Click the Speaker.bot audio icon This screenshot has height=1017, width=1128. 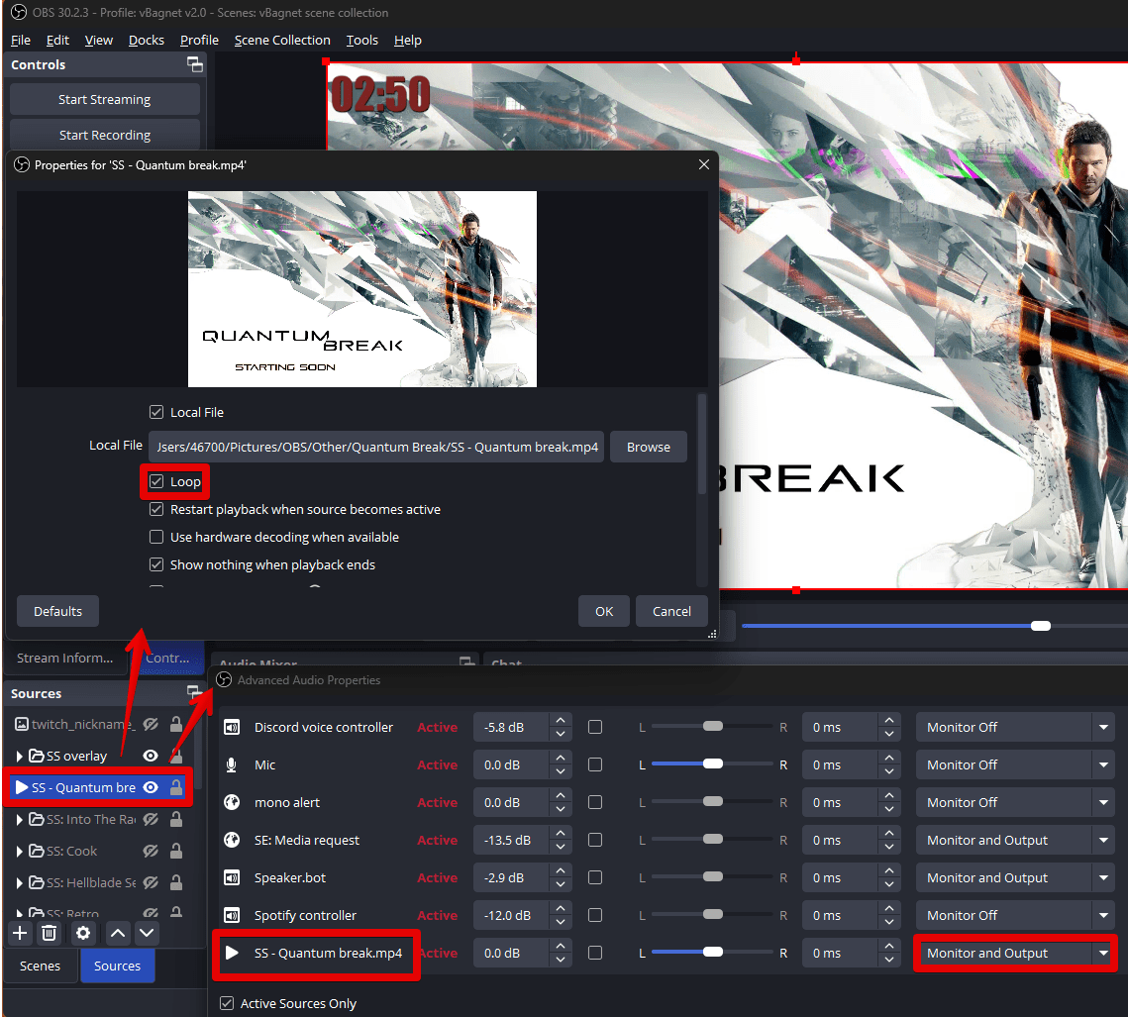click(232, 877)
